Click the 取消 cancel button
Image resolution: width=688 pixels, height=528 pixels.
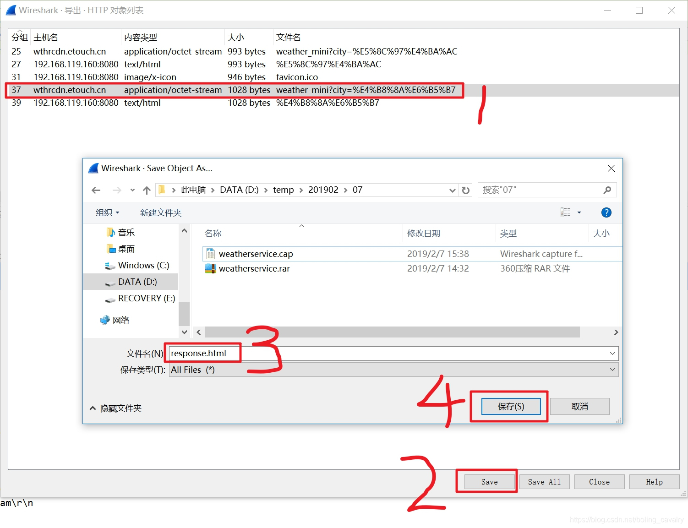[580, 406]
